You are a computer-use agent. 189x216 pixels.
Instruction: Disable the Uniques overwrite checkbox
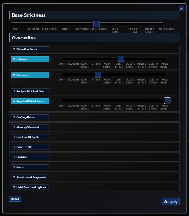[30, 59]
